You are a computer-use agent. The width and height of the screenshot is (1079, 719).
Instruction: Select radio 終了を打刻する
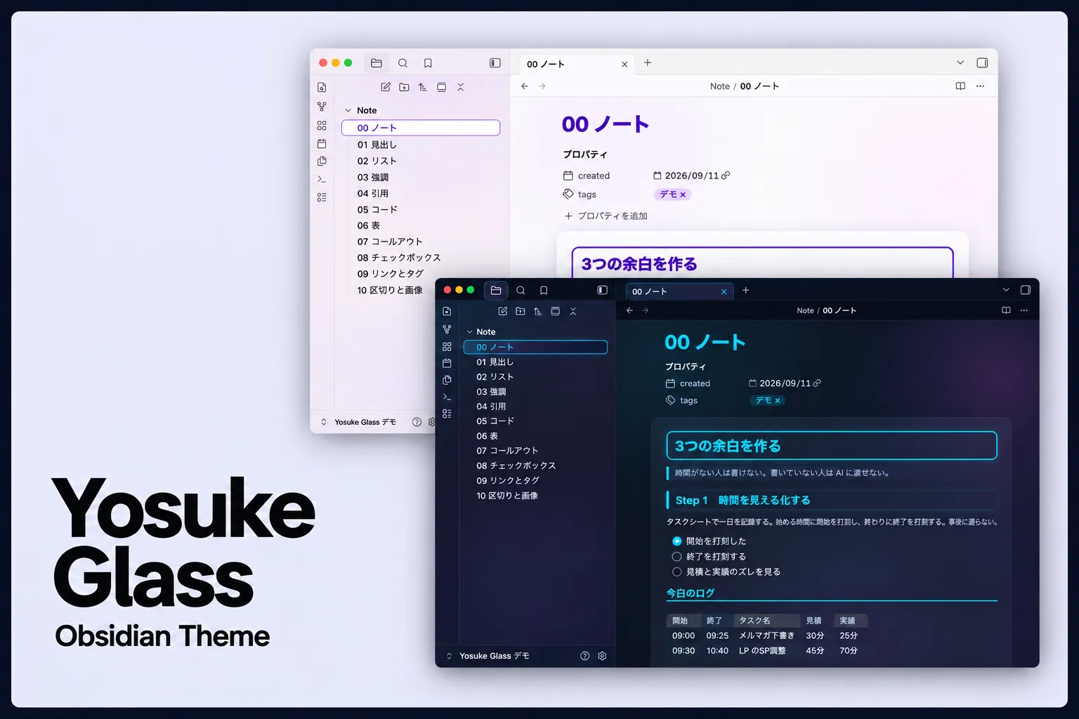(x=677, y=557)
